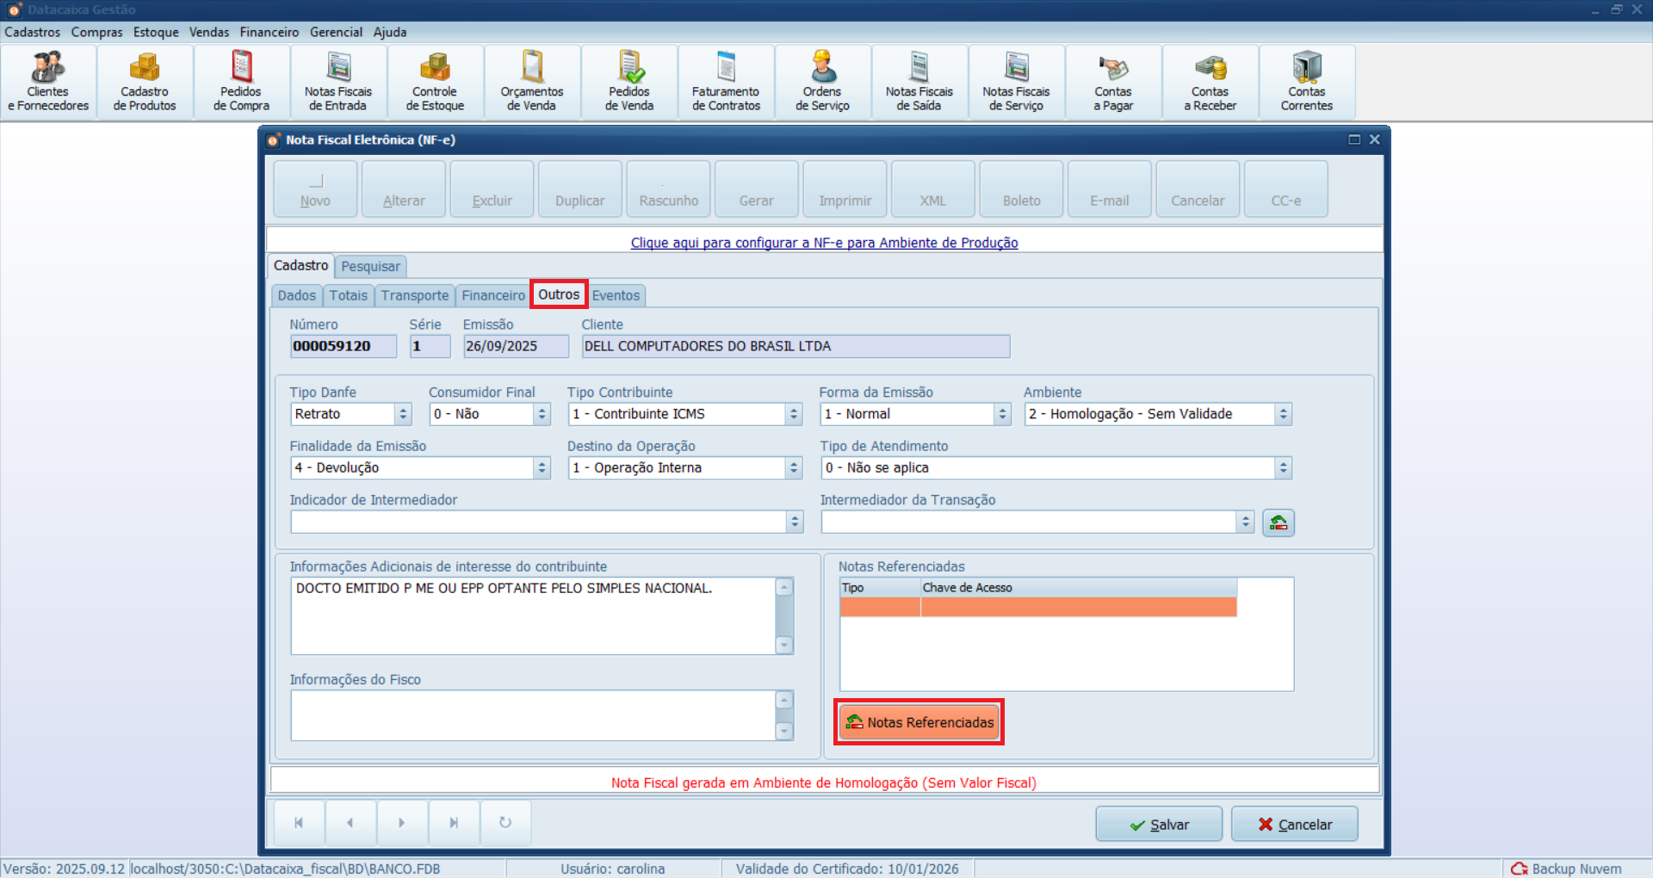Image resolution: width=1653 pixels, height=878 pixels.
Task: Click the configure NF-e Produção link
Action: 824,243
